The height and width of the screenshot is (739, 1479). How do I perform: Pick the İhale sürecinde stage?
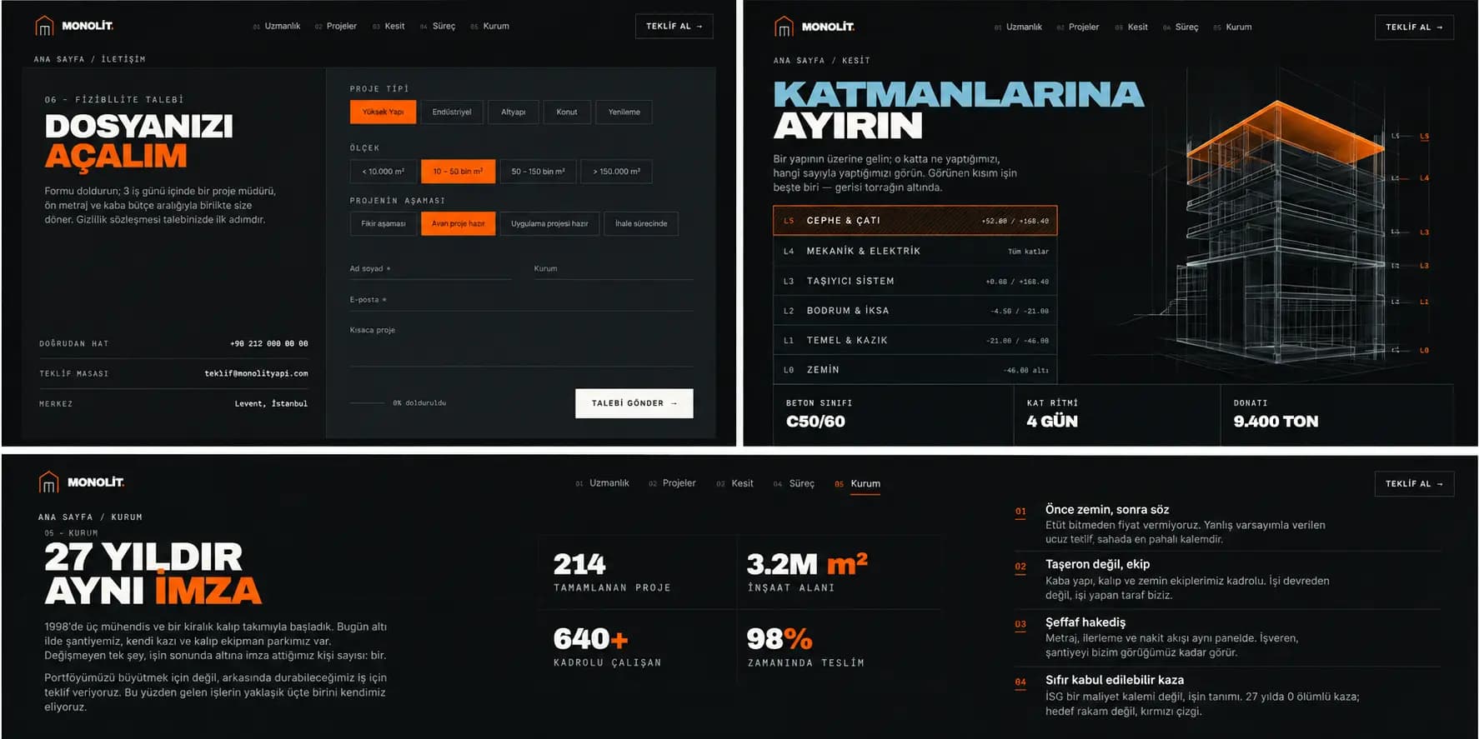641,223
